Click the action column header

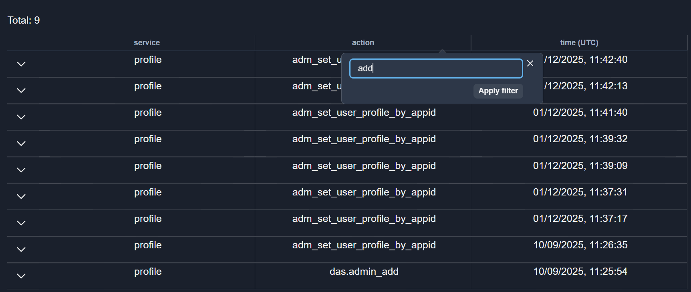pos(363,42)
